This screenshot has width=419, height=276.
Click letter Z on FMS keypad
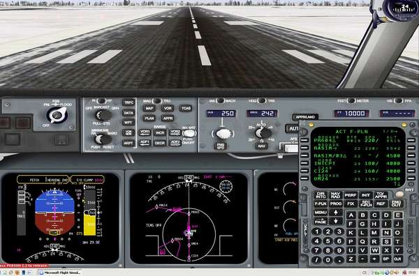click(351, 259)
